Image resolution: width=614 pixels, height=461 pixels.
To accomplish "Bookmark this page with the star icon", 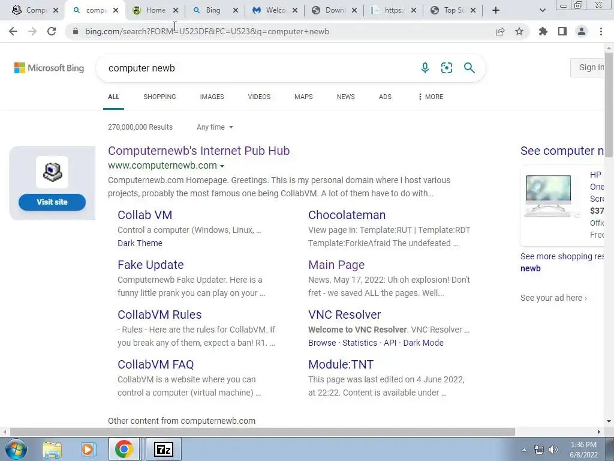I will (x=519, y=31).
